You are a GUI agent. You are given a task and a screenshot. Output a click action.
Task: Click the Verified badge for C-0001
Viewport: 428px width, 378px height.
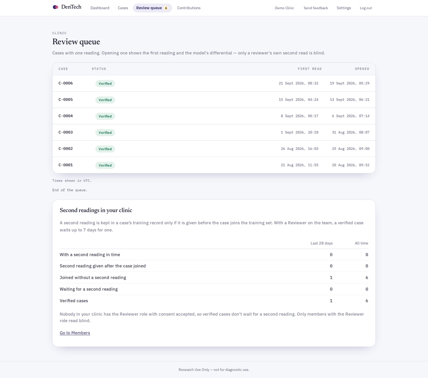pyautogui.click(x=105, y=165)
